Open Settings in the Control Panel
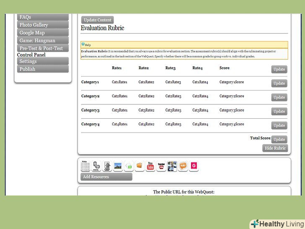This screenshot has width=305, height=229. 43,61
